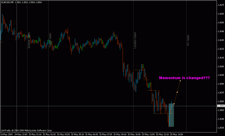Click the '15 May 06:30' time axis label
The height and width of the screenshot is (136, 225).
point(92,135)
